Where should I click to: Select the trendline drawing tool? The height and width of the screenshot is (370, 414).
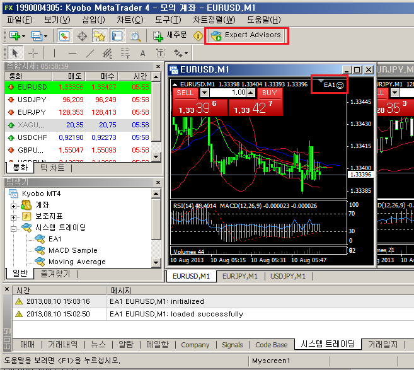[x=90, y=54]
